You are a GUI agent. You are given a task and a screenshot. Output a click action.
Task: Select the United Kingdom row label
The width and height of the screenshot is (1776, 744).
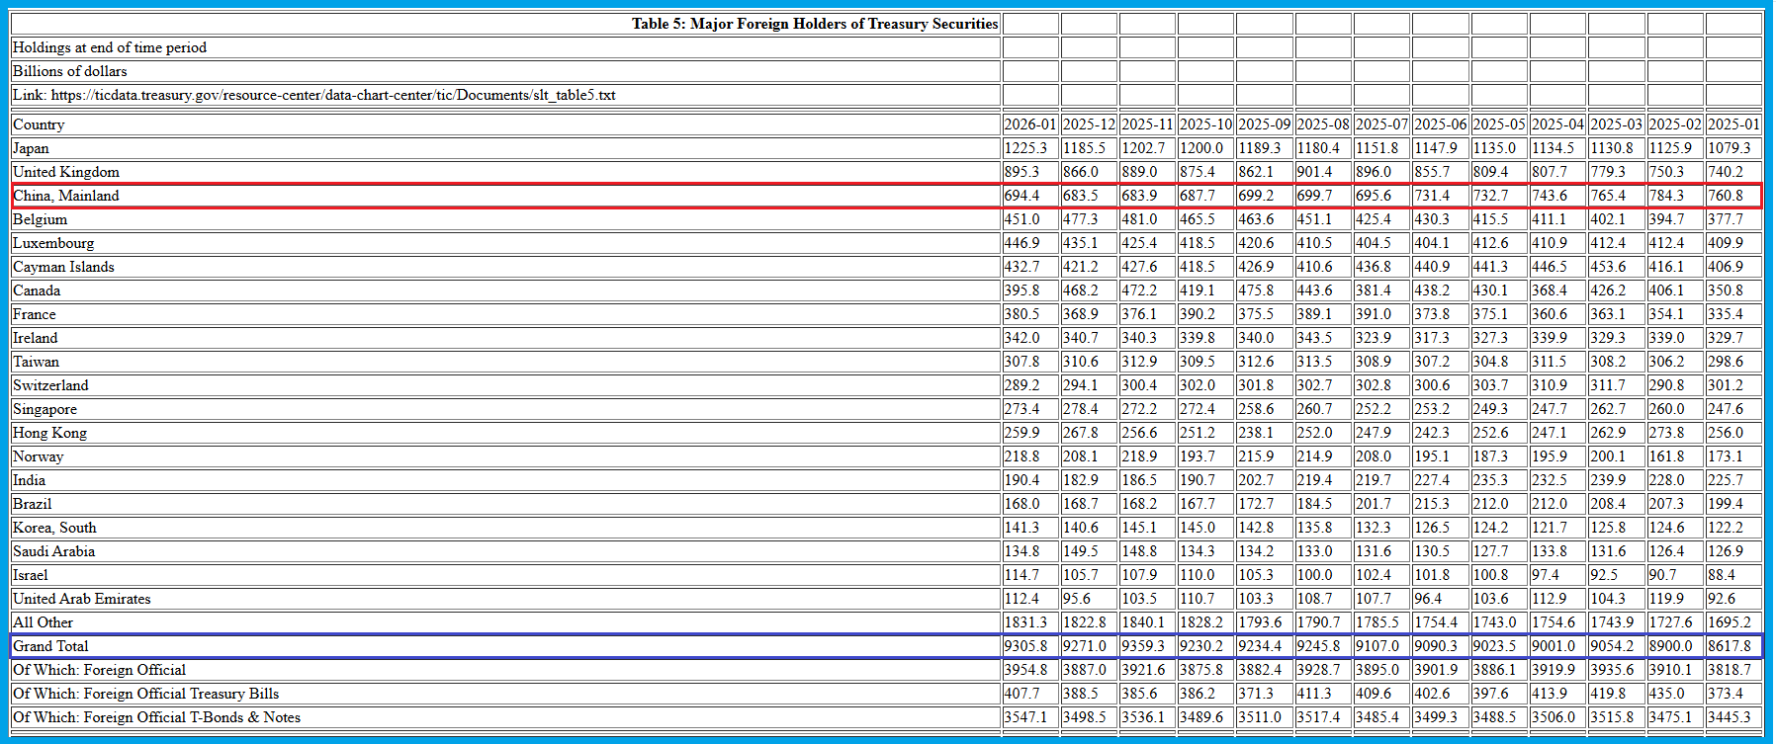[66, 172]
